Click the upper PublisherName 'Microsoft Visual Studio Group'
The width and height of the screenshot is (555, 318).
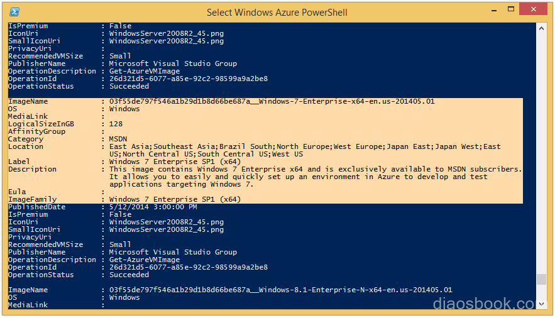click(173, 63)
